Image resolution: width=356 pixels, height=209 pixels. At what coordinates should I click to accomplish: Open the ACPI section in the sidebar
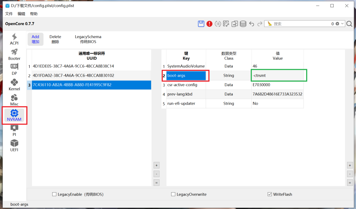click(14, 39)
